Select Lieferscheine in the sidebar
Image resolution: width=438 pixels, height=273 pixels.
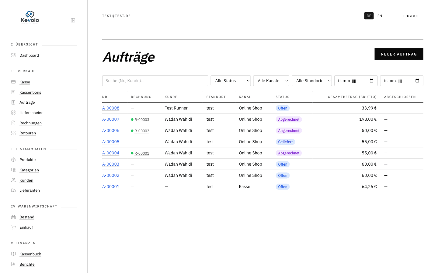[x=31, y=113]
